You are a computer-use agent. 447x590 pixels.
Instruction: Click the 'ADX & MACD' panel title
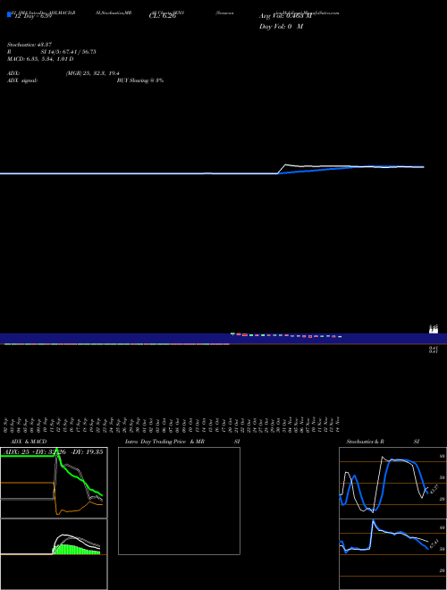click(29, 442)
